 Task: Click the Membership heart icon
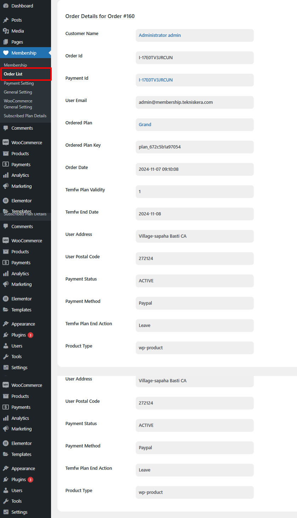6,53
